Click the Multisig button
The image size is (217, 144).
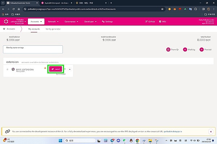pyautogui.click(x=189, y=49)
